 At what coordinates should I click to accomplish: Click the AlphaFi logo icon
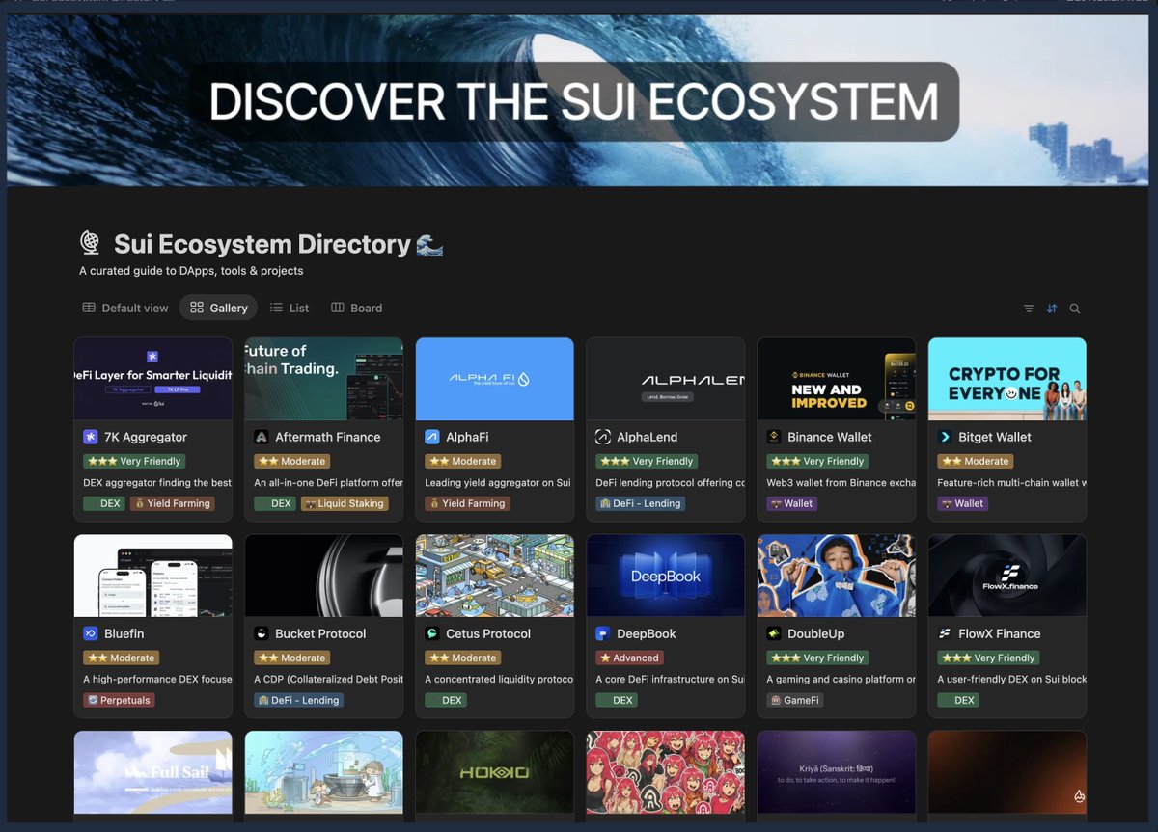(x=432, y=437)
